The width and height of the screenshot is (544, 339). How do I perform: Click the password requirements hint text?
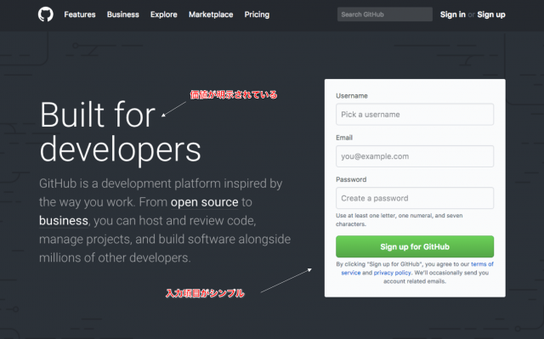coord(399,220)
